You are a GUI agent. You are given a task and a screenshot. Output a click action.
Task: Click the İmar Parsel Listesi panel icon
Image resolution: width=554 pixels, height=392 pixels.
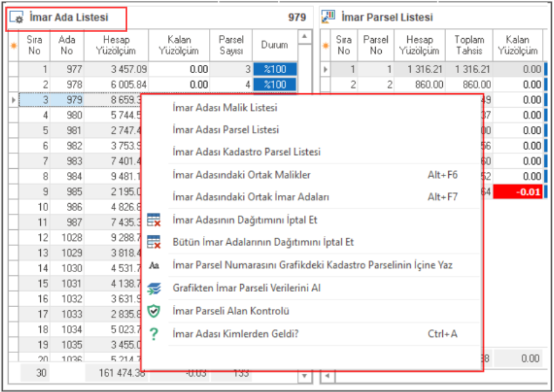328,17
